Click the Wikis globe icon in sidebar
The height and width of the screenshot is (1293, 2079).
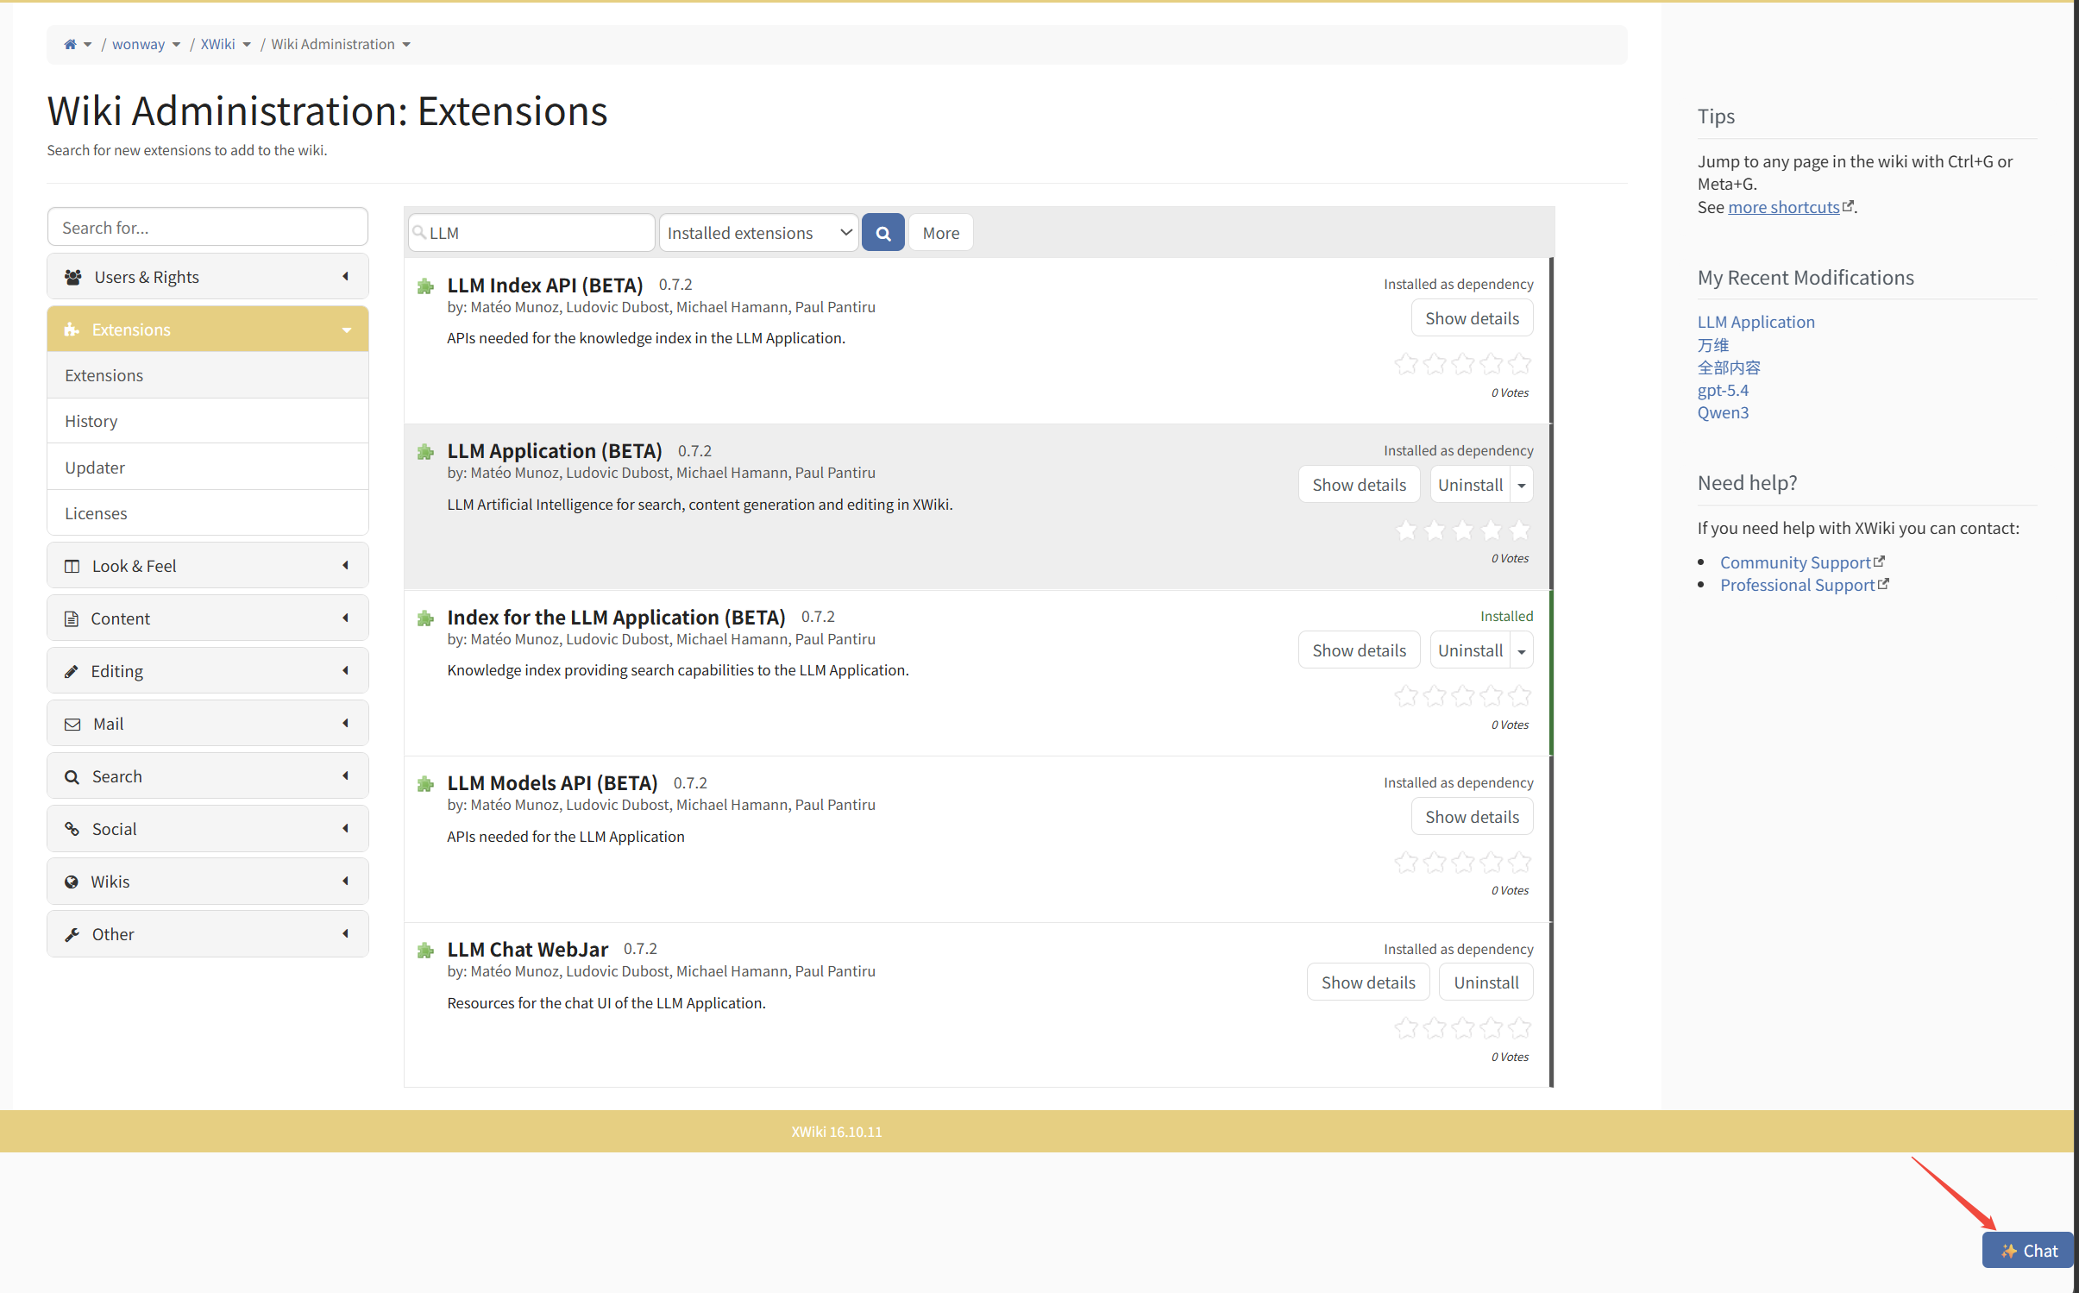72,882
